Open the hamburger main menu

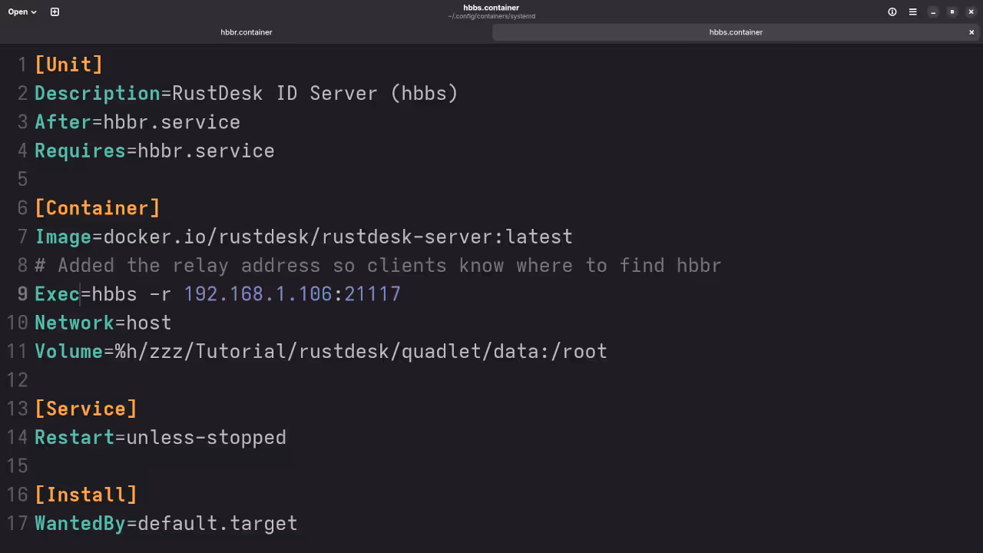coord(912,12)
